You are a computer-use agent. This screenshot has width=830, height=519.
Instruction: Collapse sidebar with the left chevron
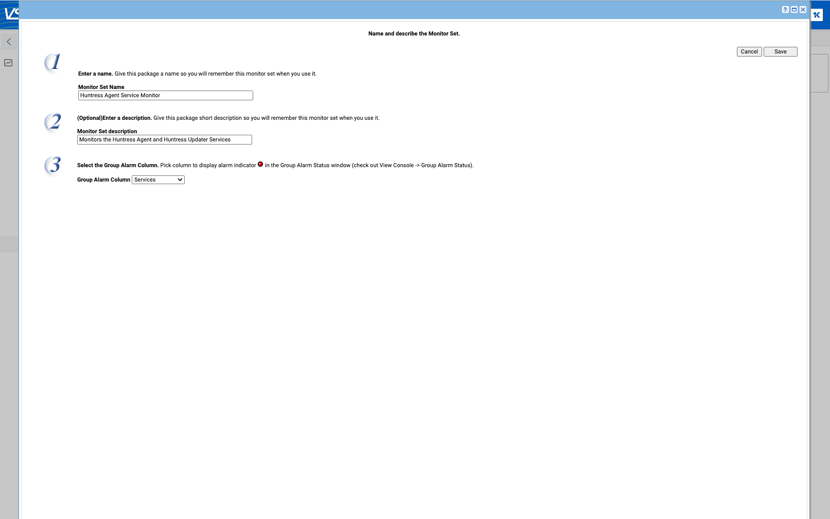pyautogui.click(x=9, y=42)
